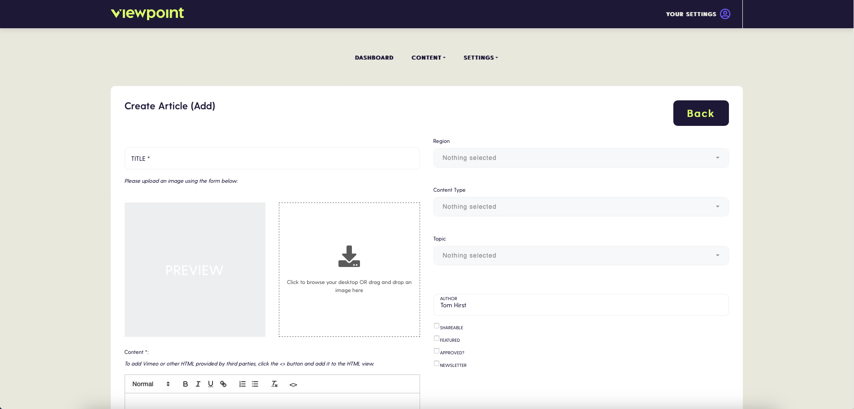Enable the Shareable checkbox

click(x=436, y=326)
